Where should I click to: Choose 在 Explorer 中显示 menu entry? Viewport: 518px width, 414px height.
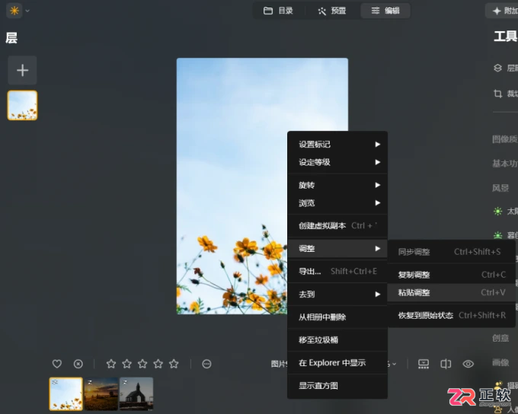click(x=337, y=362)
